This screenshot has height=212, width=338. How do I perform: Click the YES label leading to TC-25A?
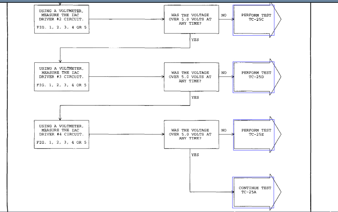coord(195,155)
